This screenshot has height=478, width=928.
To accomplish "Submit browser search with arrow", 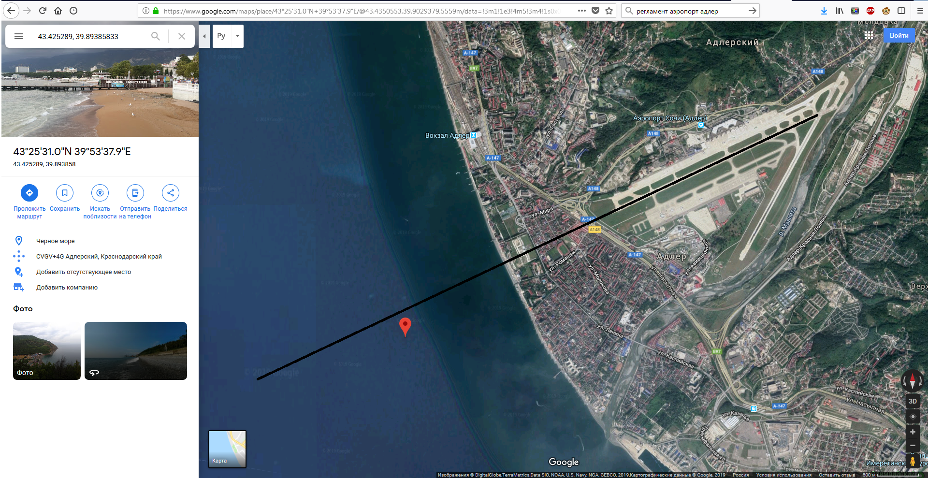I will pyautogui.click(x=752, y=11).
